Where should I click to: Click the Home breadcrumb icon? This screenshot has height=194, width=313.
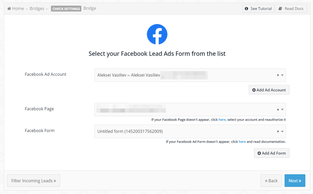coord(9,9)
